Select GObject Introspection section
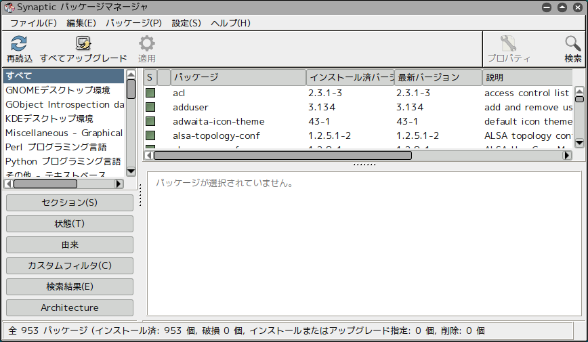 click(64, 104)
